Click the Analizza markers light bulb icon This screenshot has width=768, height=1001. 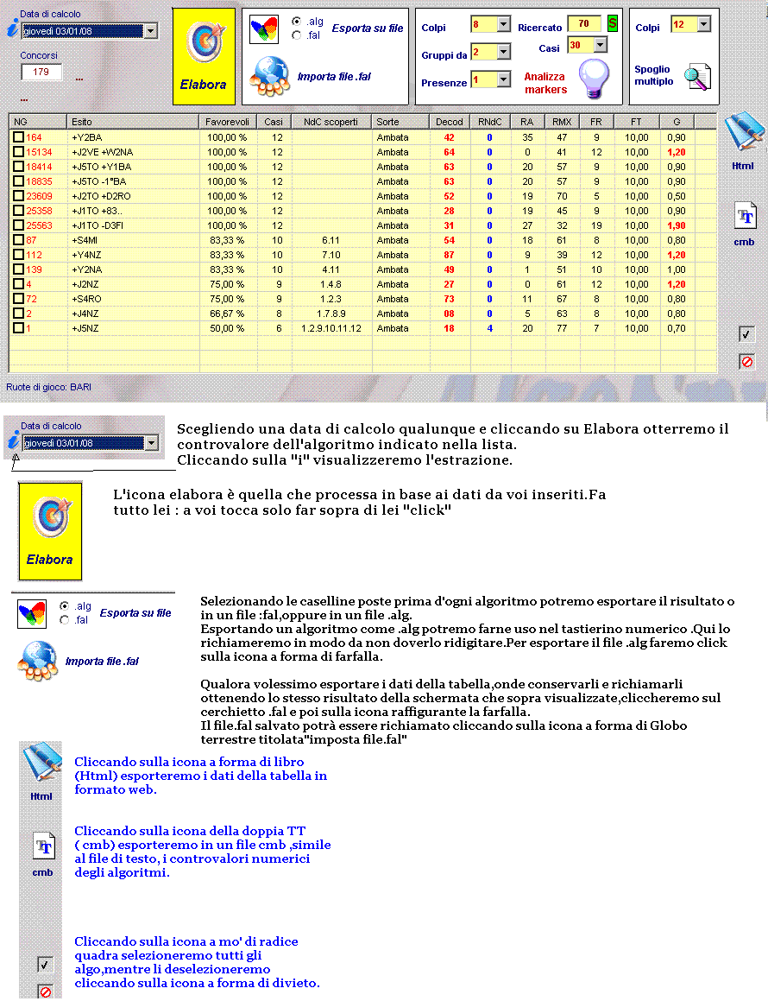click(594, 79)
